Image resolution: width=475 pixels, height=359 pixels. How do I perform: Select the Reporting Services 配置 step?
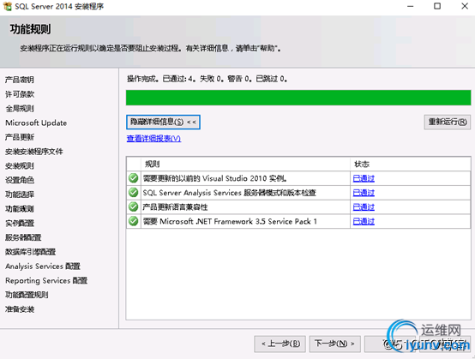pos(46,280)
